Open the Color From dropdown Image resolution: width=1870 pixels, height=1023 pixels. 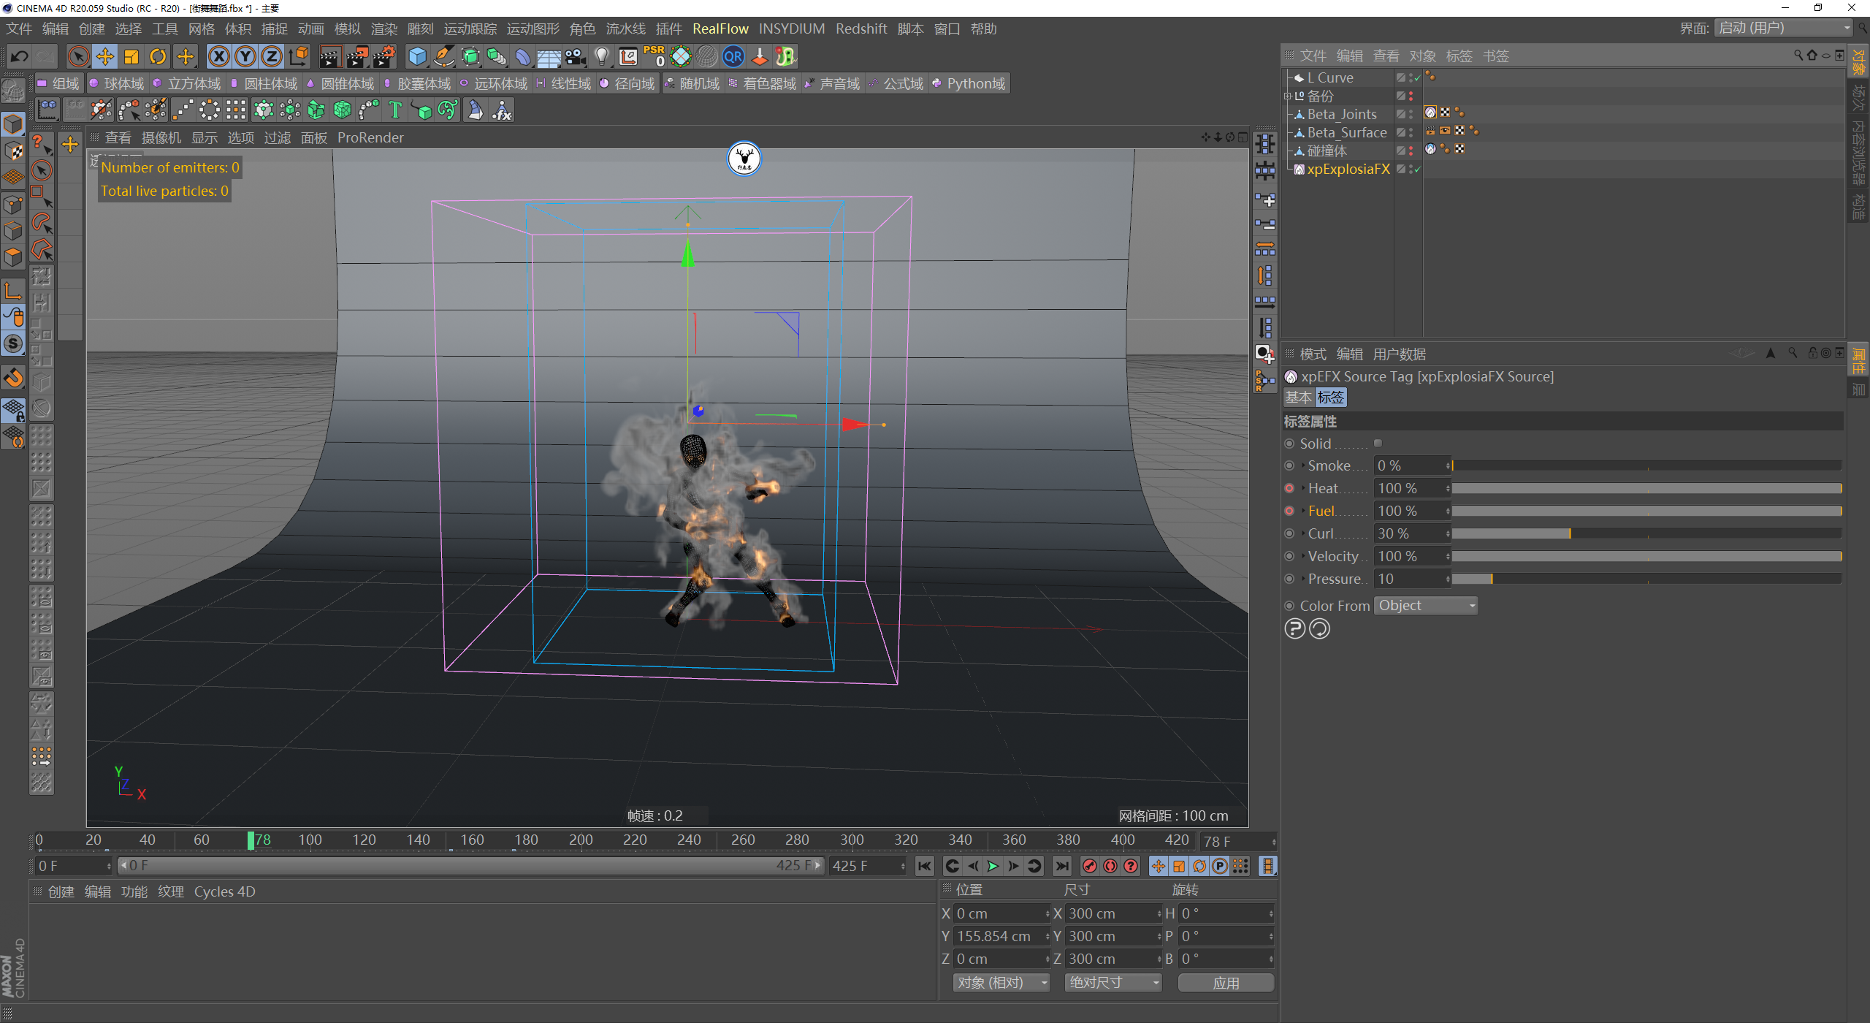click(x=1425, y=606)
